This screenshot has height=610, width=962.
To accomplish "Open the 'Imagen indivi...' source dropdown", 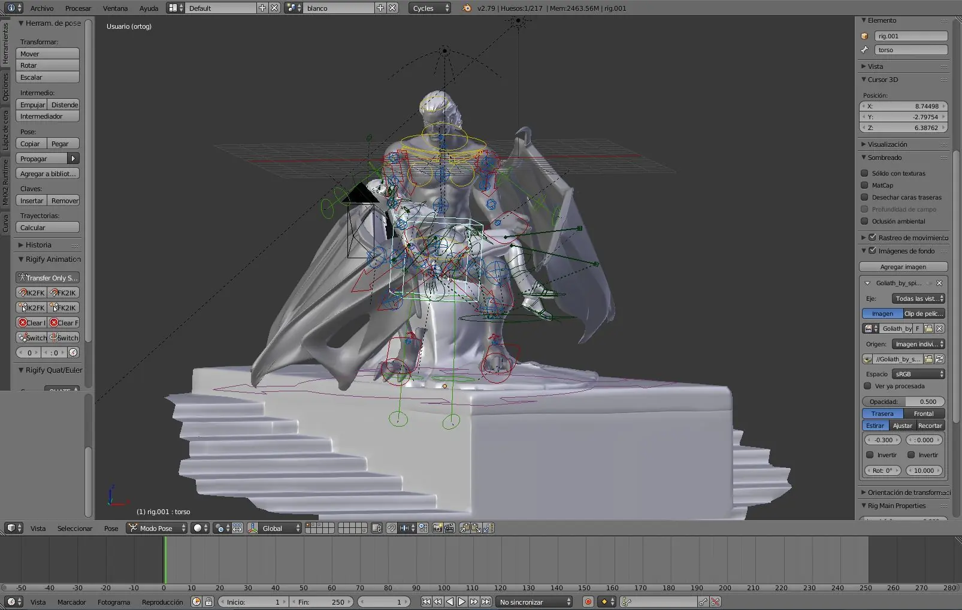I will click(x=918, y=344).
